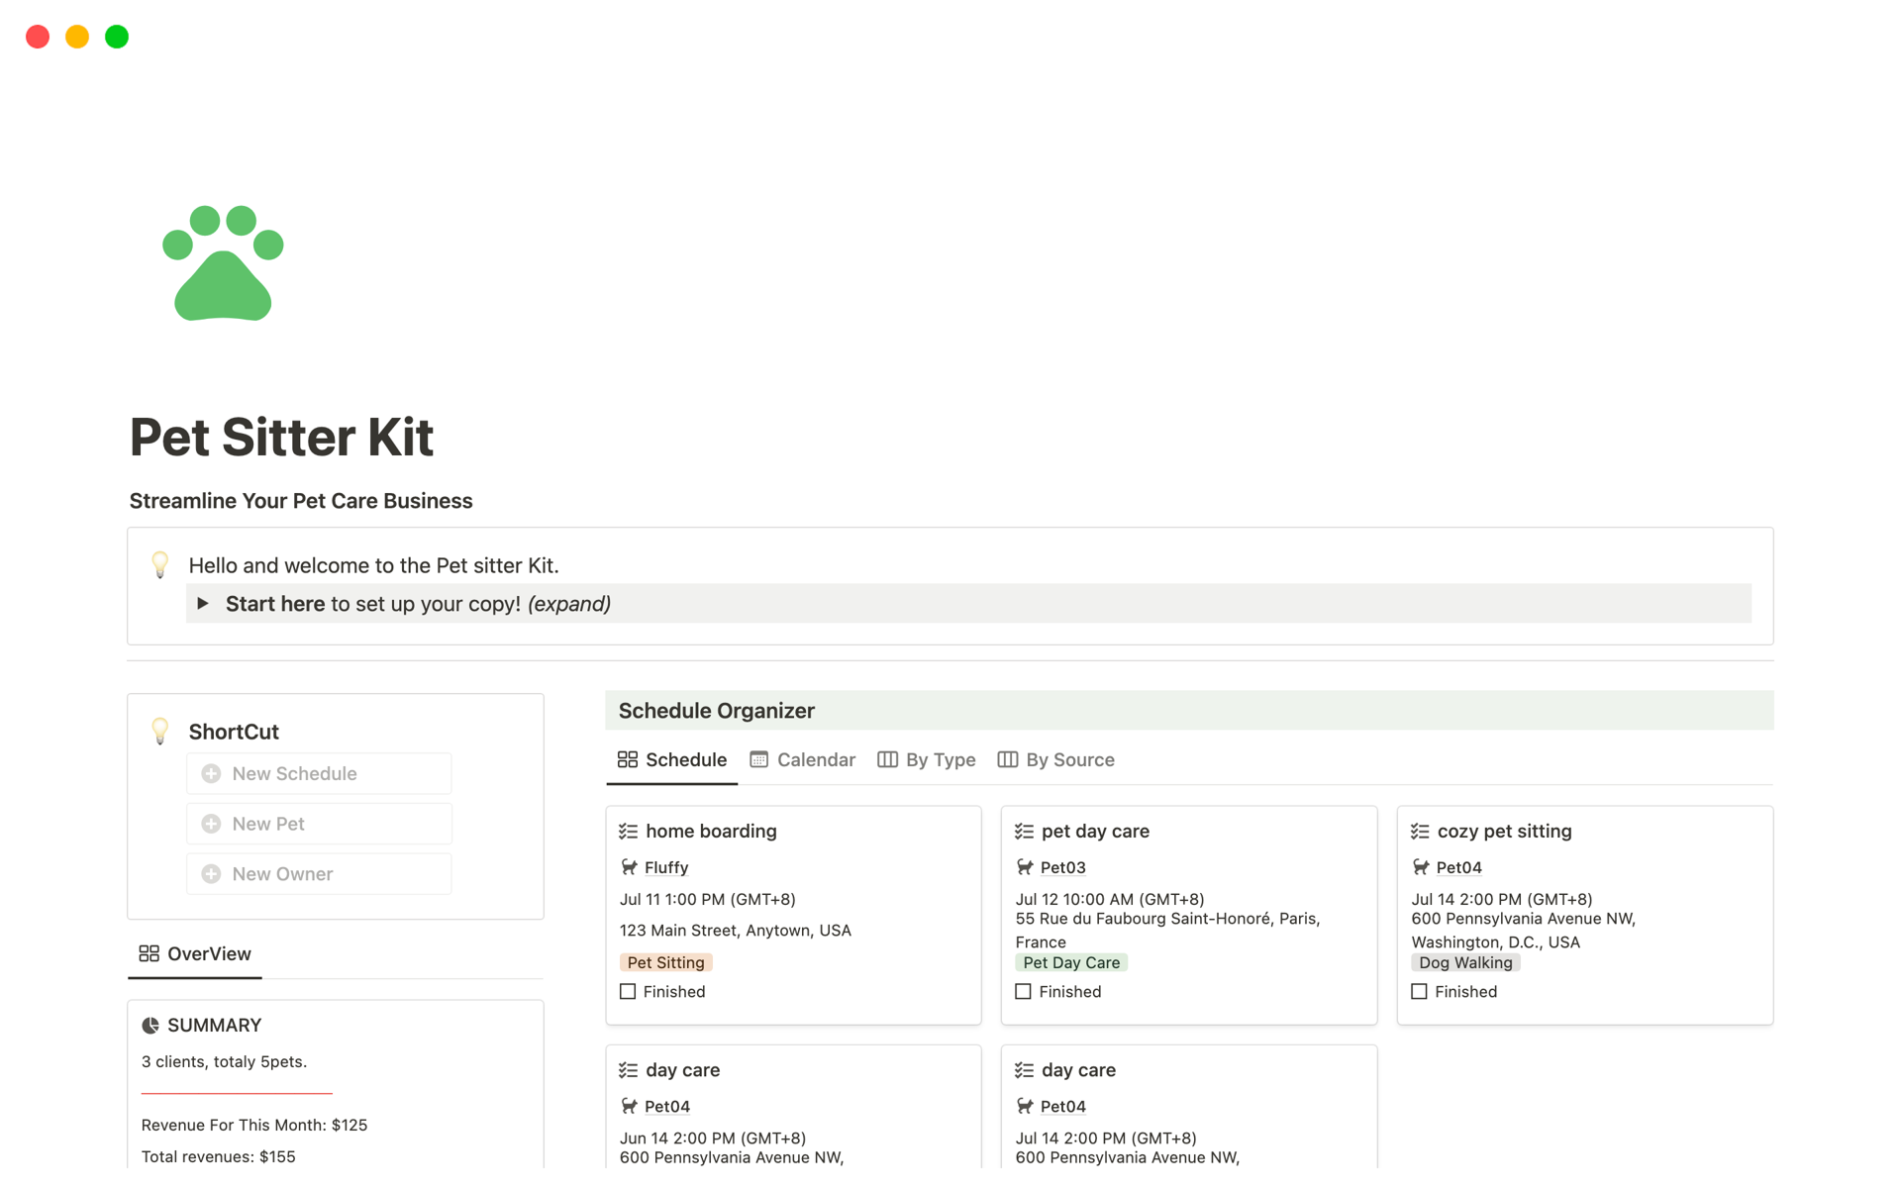Click the plus icon beside New Owner
The width and height of the screenshot is (1901, 1188).
[x=211, y=874]
